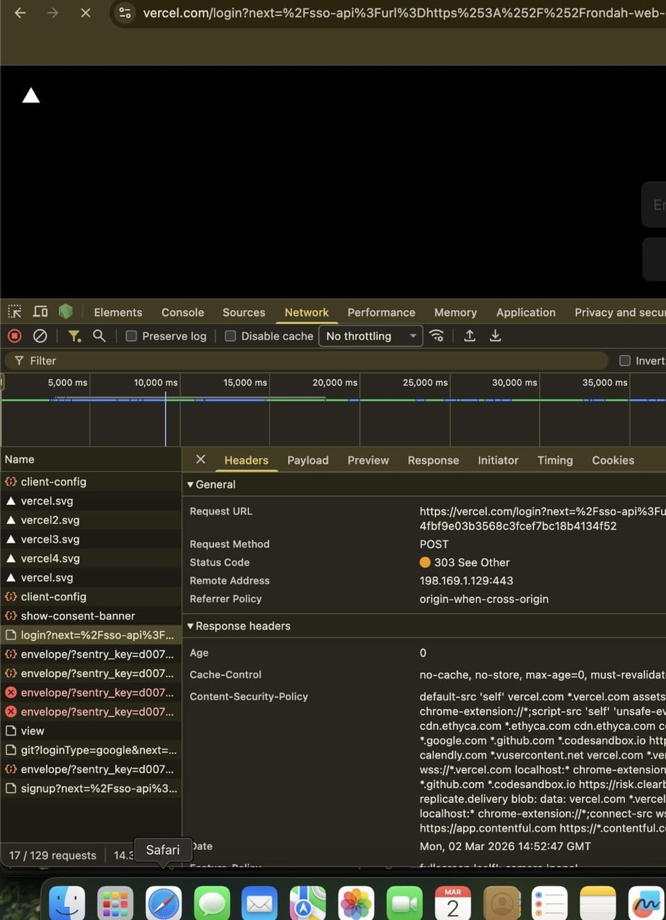
Task: Import HAR file upload icon
Action: click(470, 336)
